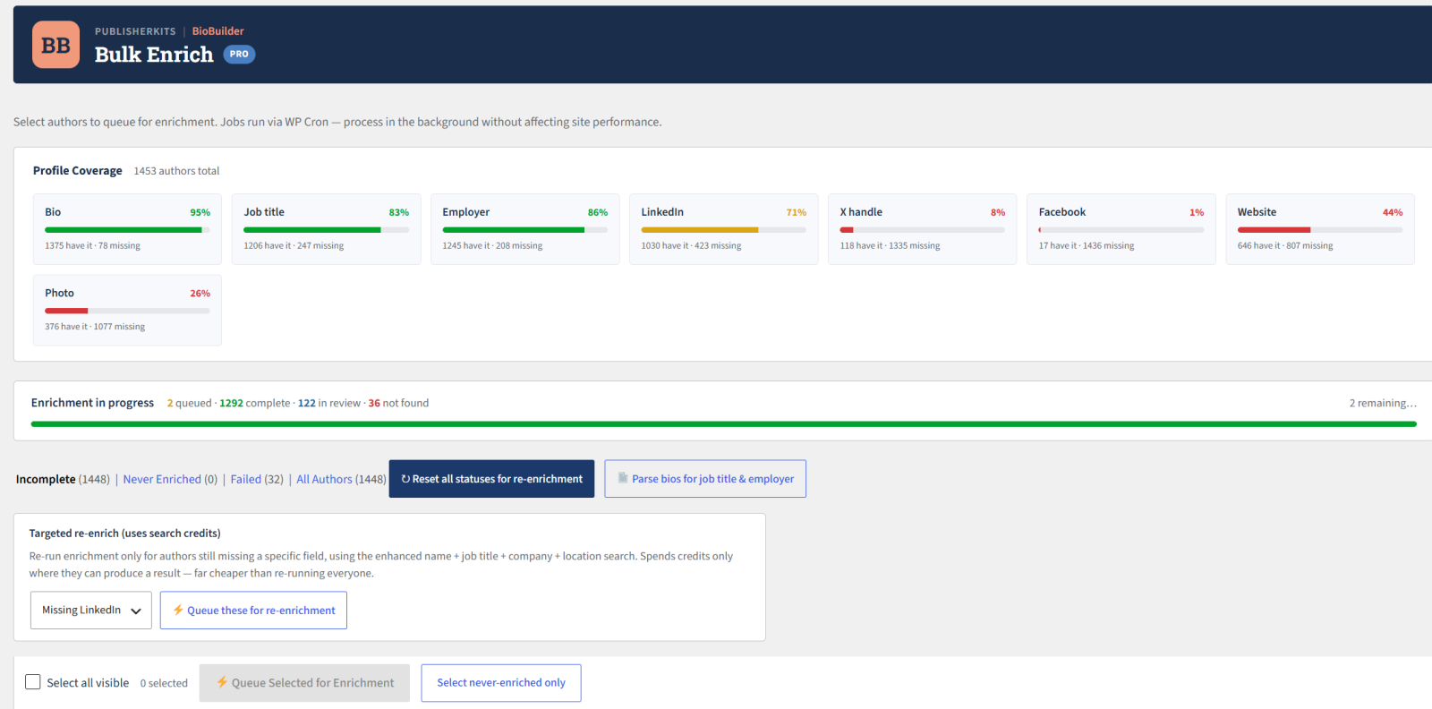Viewport: 1432px width, 709px height.
Task: Click the '1375 have it · 78 missing' text
Action: click(x=92, y=245)
